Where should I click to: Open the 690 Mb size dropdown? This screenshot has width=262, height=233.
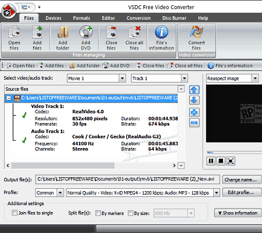[191, 213]
